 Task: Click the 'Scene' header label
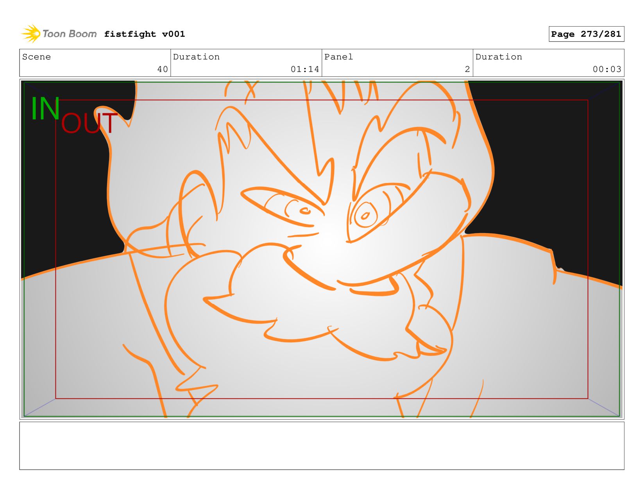pyautogui.click(x=36, y=57)
